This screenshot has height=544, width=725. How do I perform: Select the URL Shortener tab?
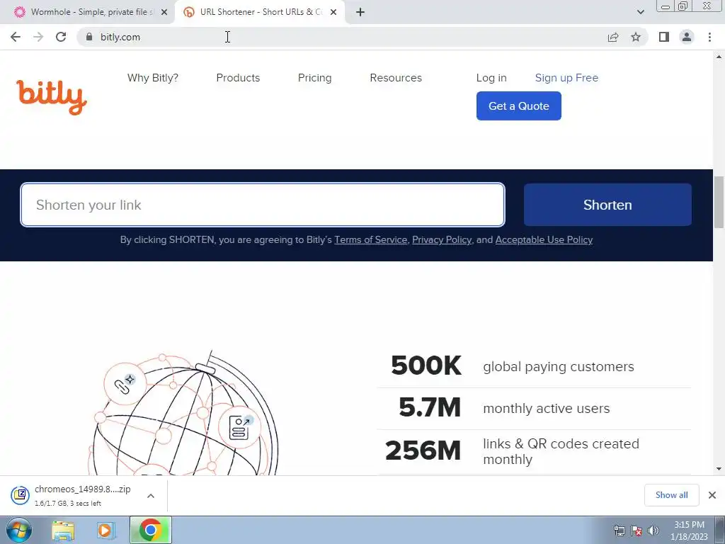[x=261, y=12]
